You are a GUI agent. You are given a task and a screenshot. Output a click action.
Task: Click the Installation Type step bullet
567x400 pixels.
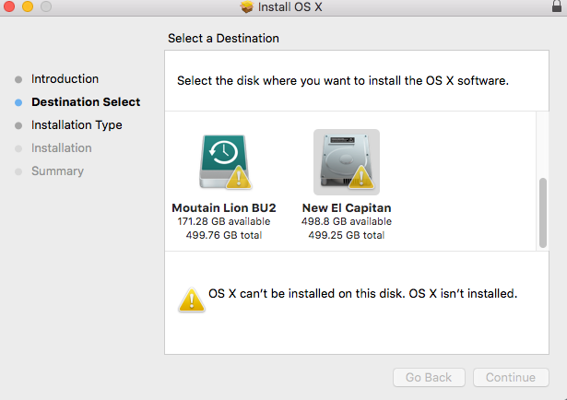coord(18,125)
